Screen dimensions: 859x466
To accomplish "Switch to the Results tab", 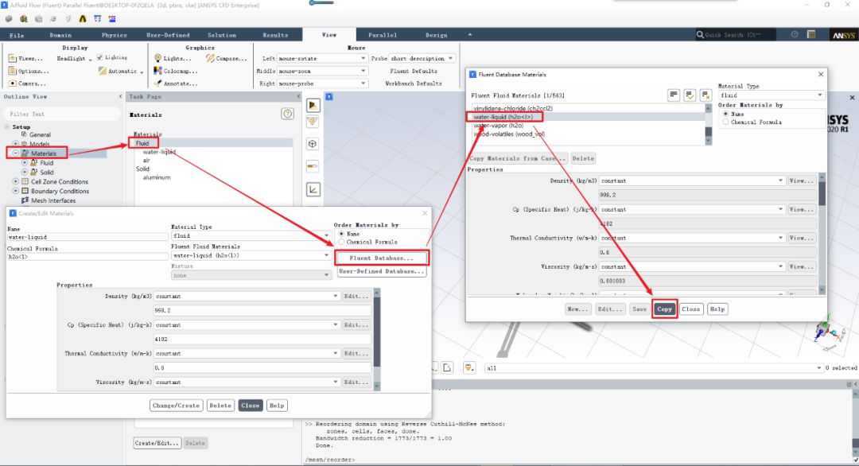I will [x=275, y=34].
